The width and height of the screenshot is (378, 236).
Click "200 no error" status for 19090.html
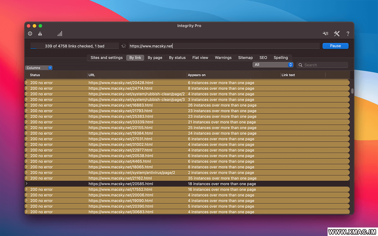pyautogui.click(x=41, y=201)
